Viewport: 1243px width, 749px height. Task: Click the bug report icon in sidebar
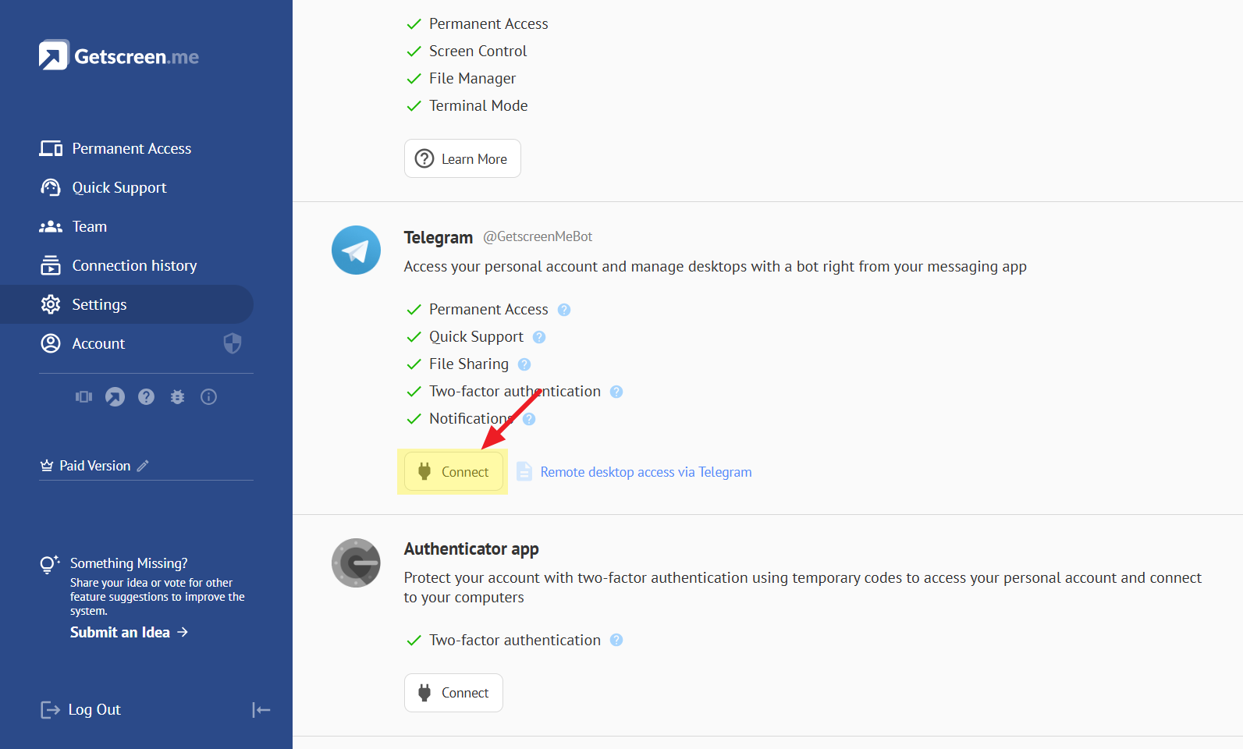click(x=177, y=397)
